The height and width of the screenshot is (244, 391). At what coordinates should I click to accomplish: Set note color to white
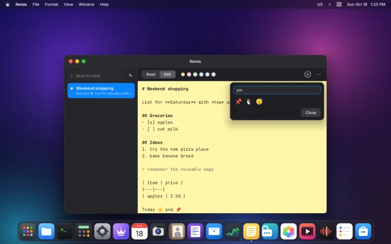213,74
